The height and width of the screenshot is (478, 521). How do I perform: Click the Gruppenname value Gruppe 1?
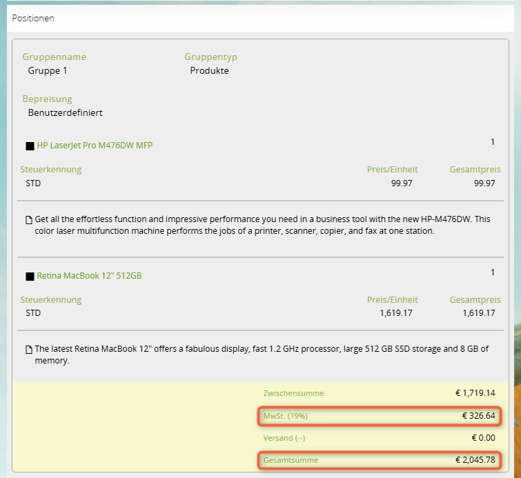tap(48, 71)
